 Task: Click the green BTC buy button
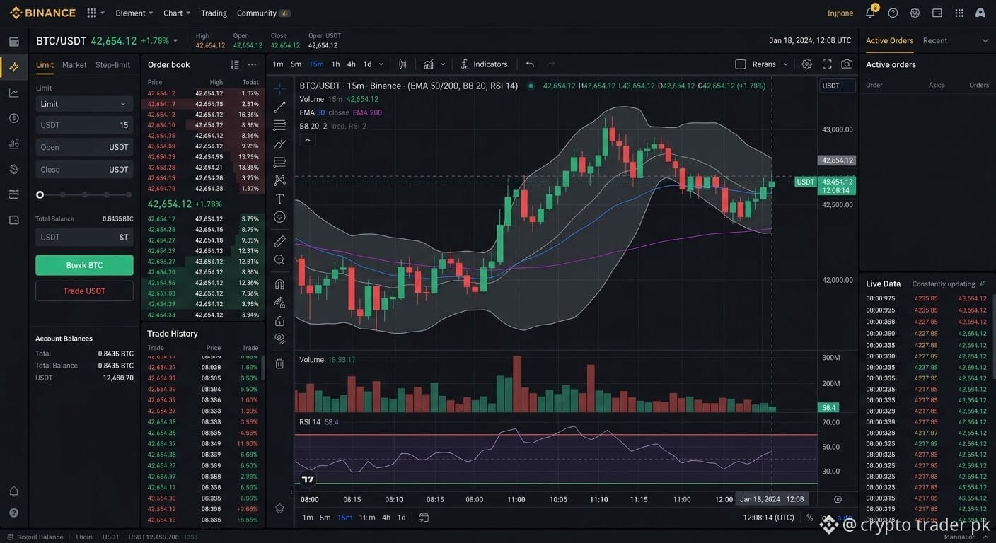click(x=84, y=265)
